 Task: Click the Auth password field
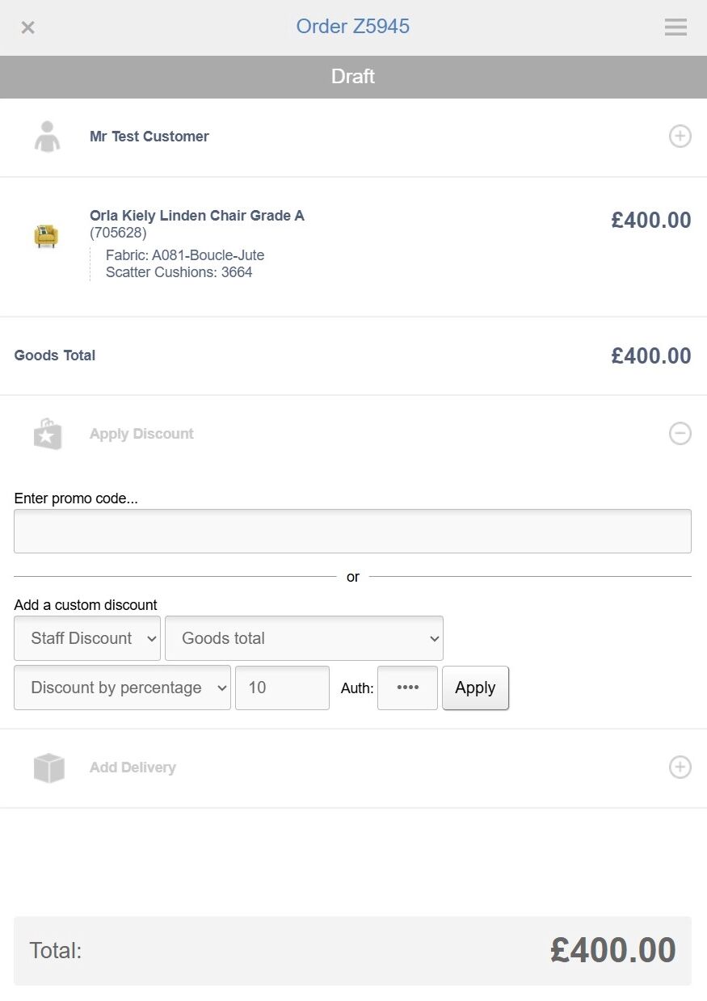(x=407, y=688)
